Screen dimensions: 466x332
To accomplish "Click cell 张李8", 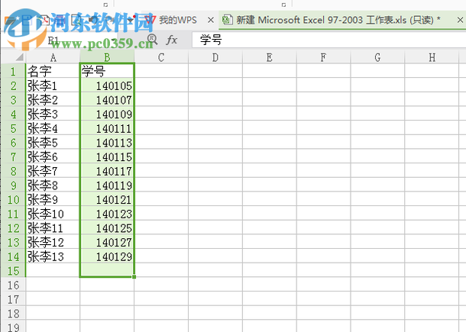I will pos(53,185).
